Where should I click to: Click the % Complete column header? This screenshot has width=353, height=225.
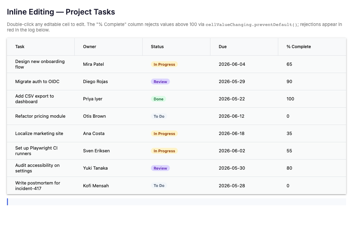(x=312, y=47)
